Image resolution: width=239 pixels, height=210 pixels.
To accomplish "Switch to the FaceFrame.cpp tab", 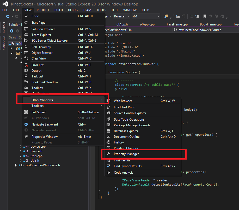I will (177, 24).
